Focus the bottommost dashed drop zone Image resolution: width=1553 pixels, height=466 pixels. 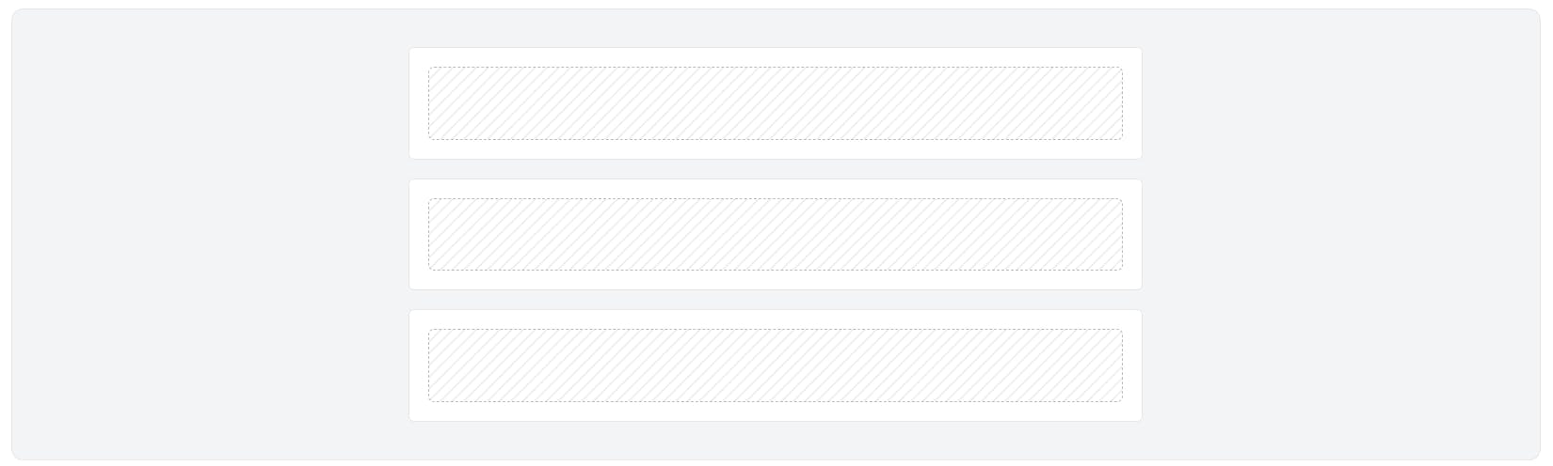pyautogui.click(x=775, y=365)
